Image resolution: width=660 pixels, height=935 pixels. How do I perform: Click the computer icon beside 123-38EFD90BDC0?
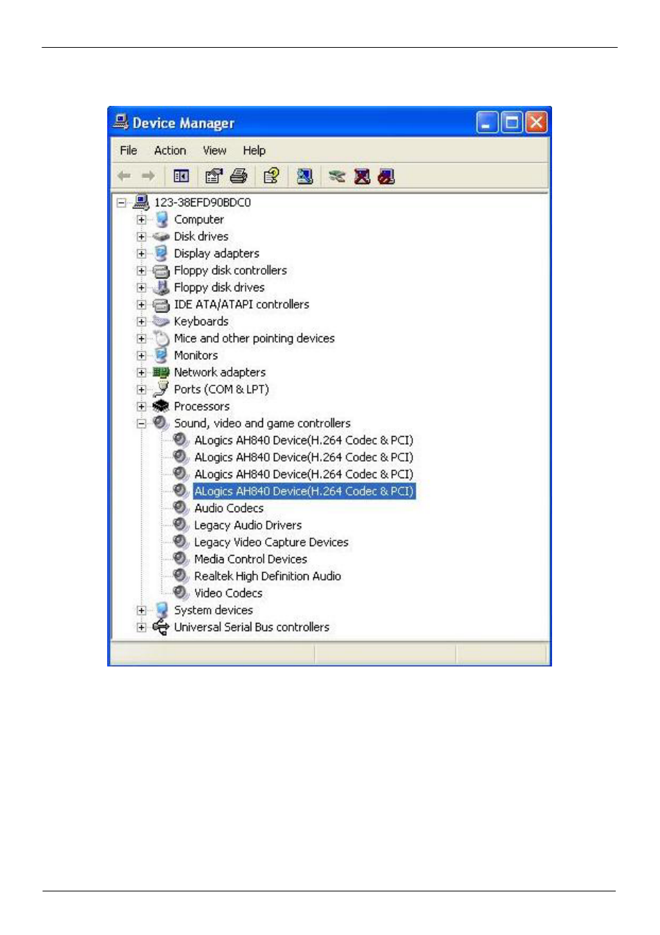tap(141, 202)
